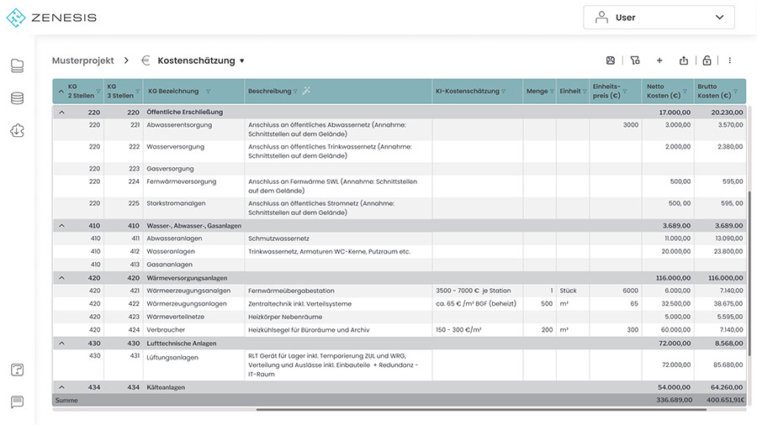The width and height of the screenshot is (757, 425).
Task: Toggle the table lock icon
Action: click(707, 60)
